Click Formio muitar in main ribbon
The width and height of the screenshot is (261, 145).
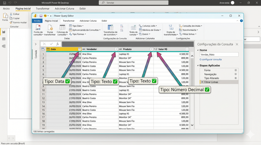click(18, 22)
